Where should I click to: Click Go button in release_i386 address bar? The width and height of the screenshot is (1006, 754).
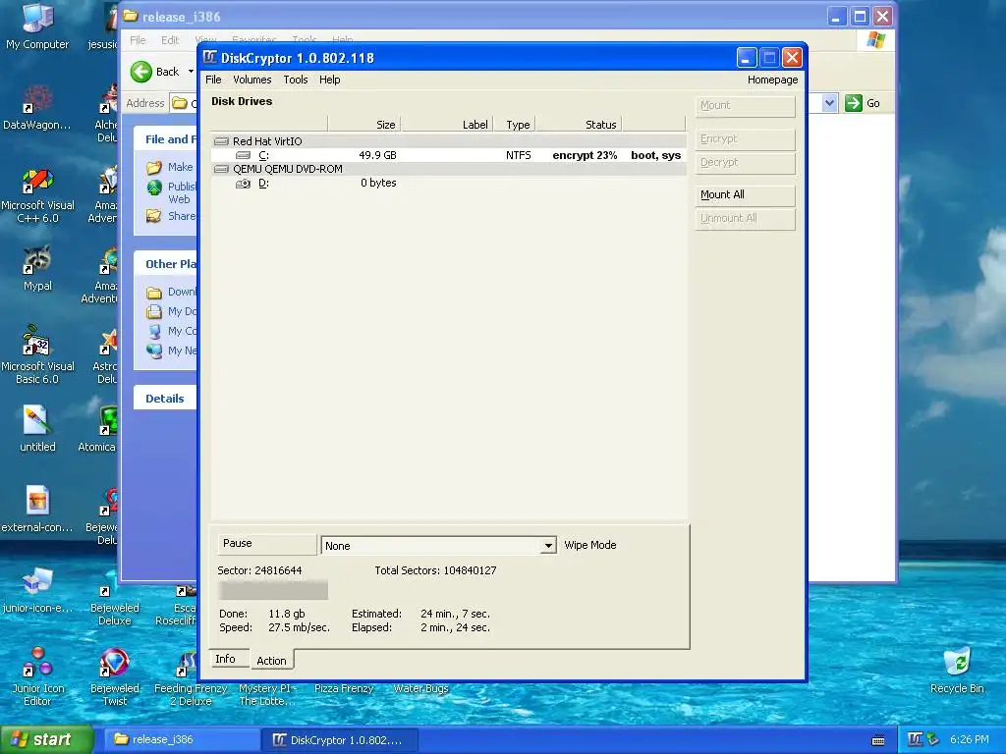coord(863,103)
